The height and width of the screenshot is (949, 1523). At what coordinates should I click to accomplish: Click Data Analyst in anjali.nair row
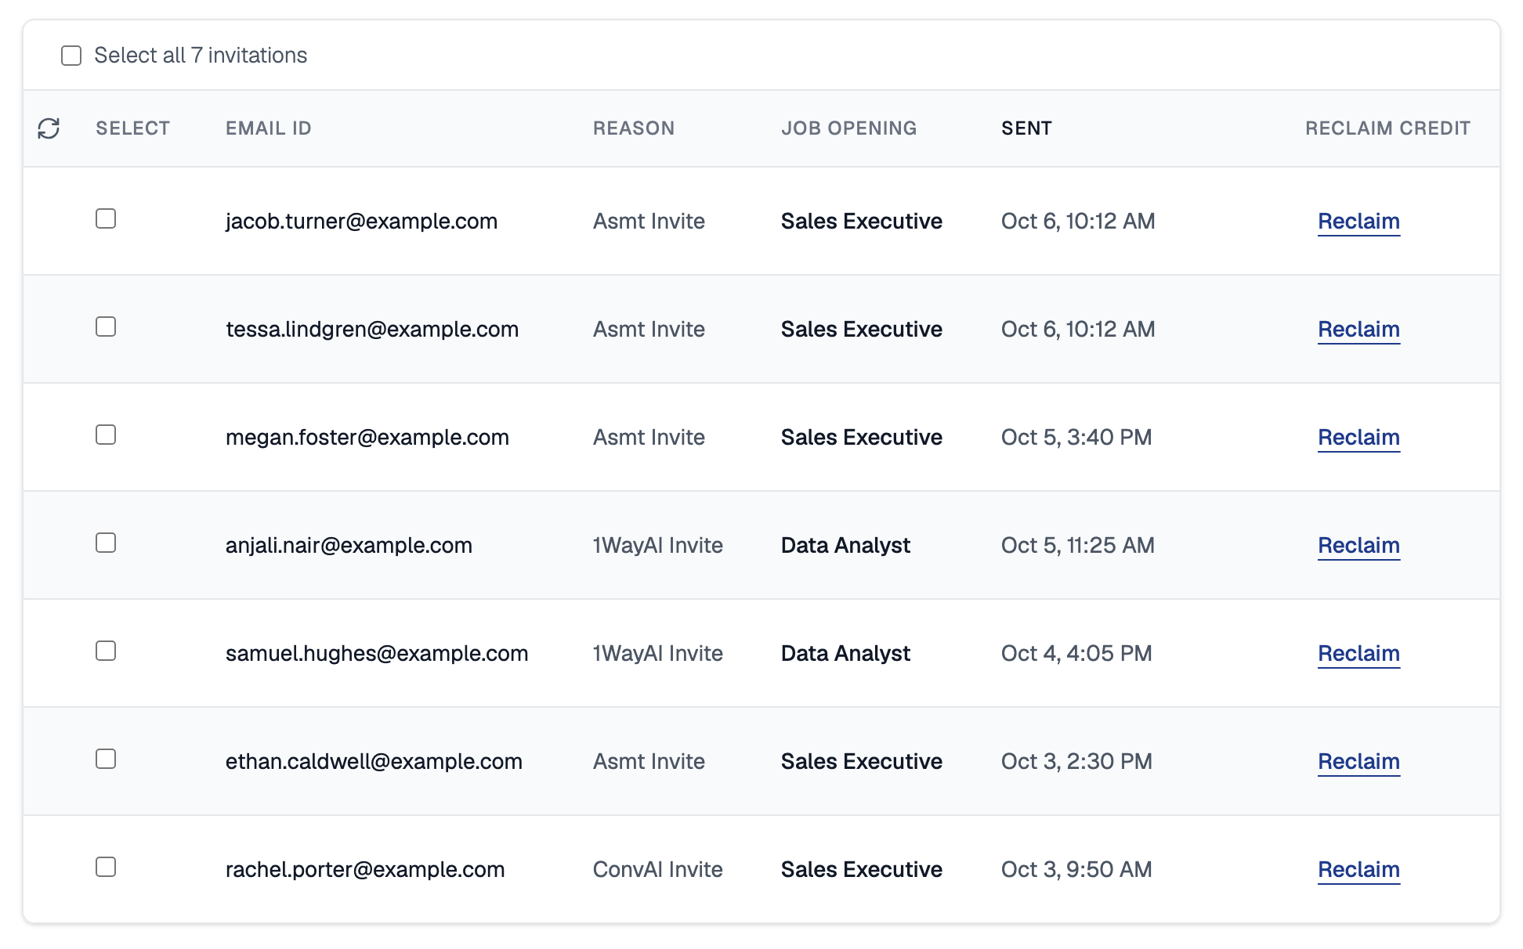(x=846, y=546)
